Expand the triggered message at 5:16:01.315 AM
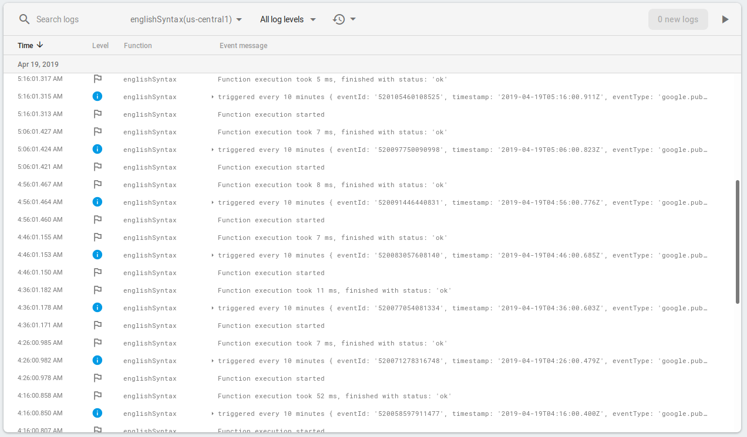This screenshot has width=747, height=437. tap(213, 96)
